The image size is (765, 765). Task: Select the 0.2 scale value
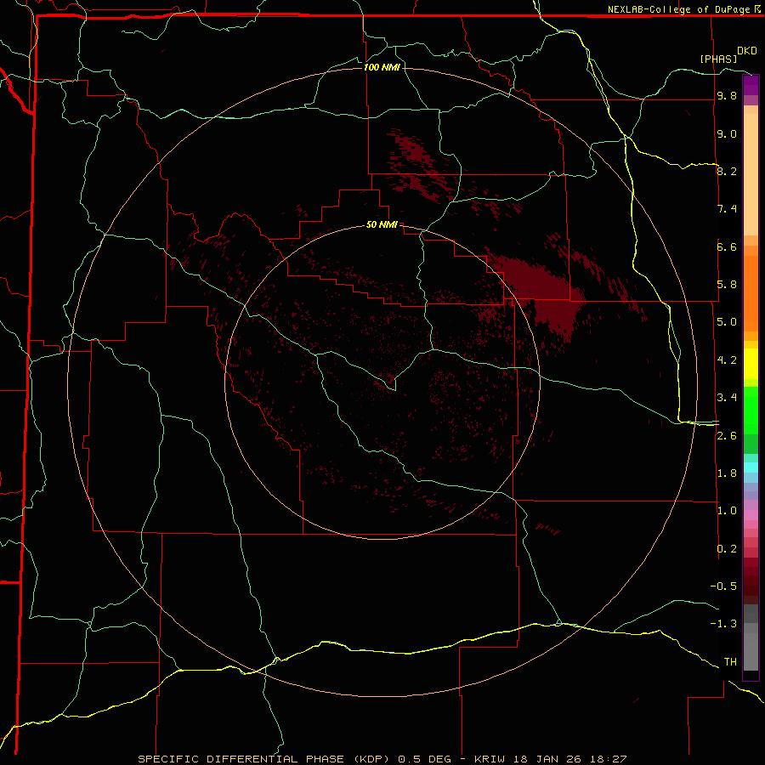pyautogui.click(x=727, y=549)
